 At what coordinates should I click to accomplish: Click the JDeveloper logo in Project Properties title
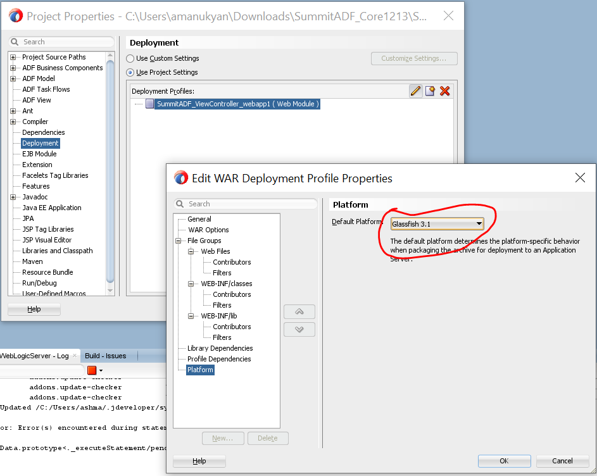[x=16, y=16]
